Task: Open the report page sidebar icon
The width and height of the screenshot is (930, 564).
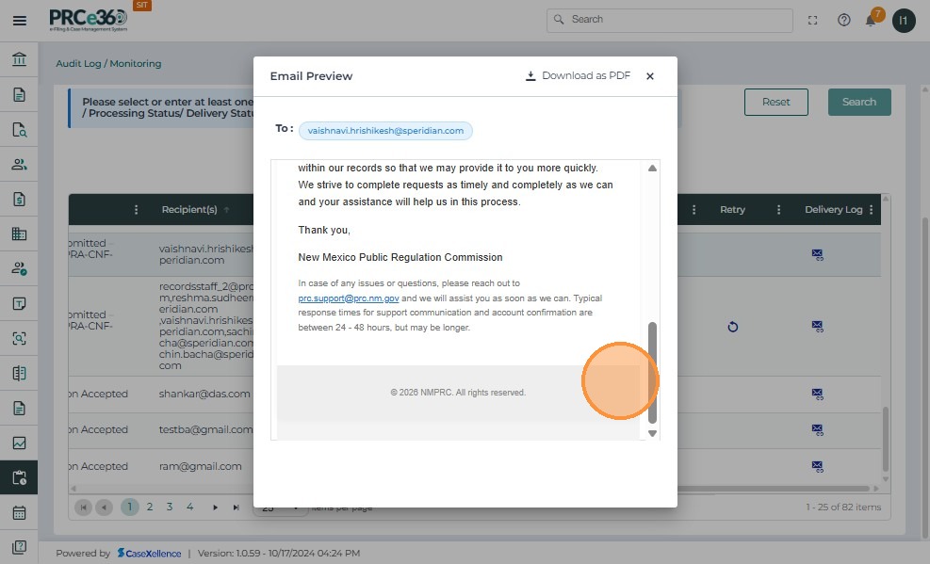Action: (19, 408)
